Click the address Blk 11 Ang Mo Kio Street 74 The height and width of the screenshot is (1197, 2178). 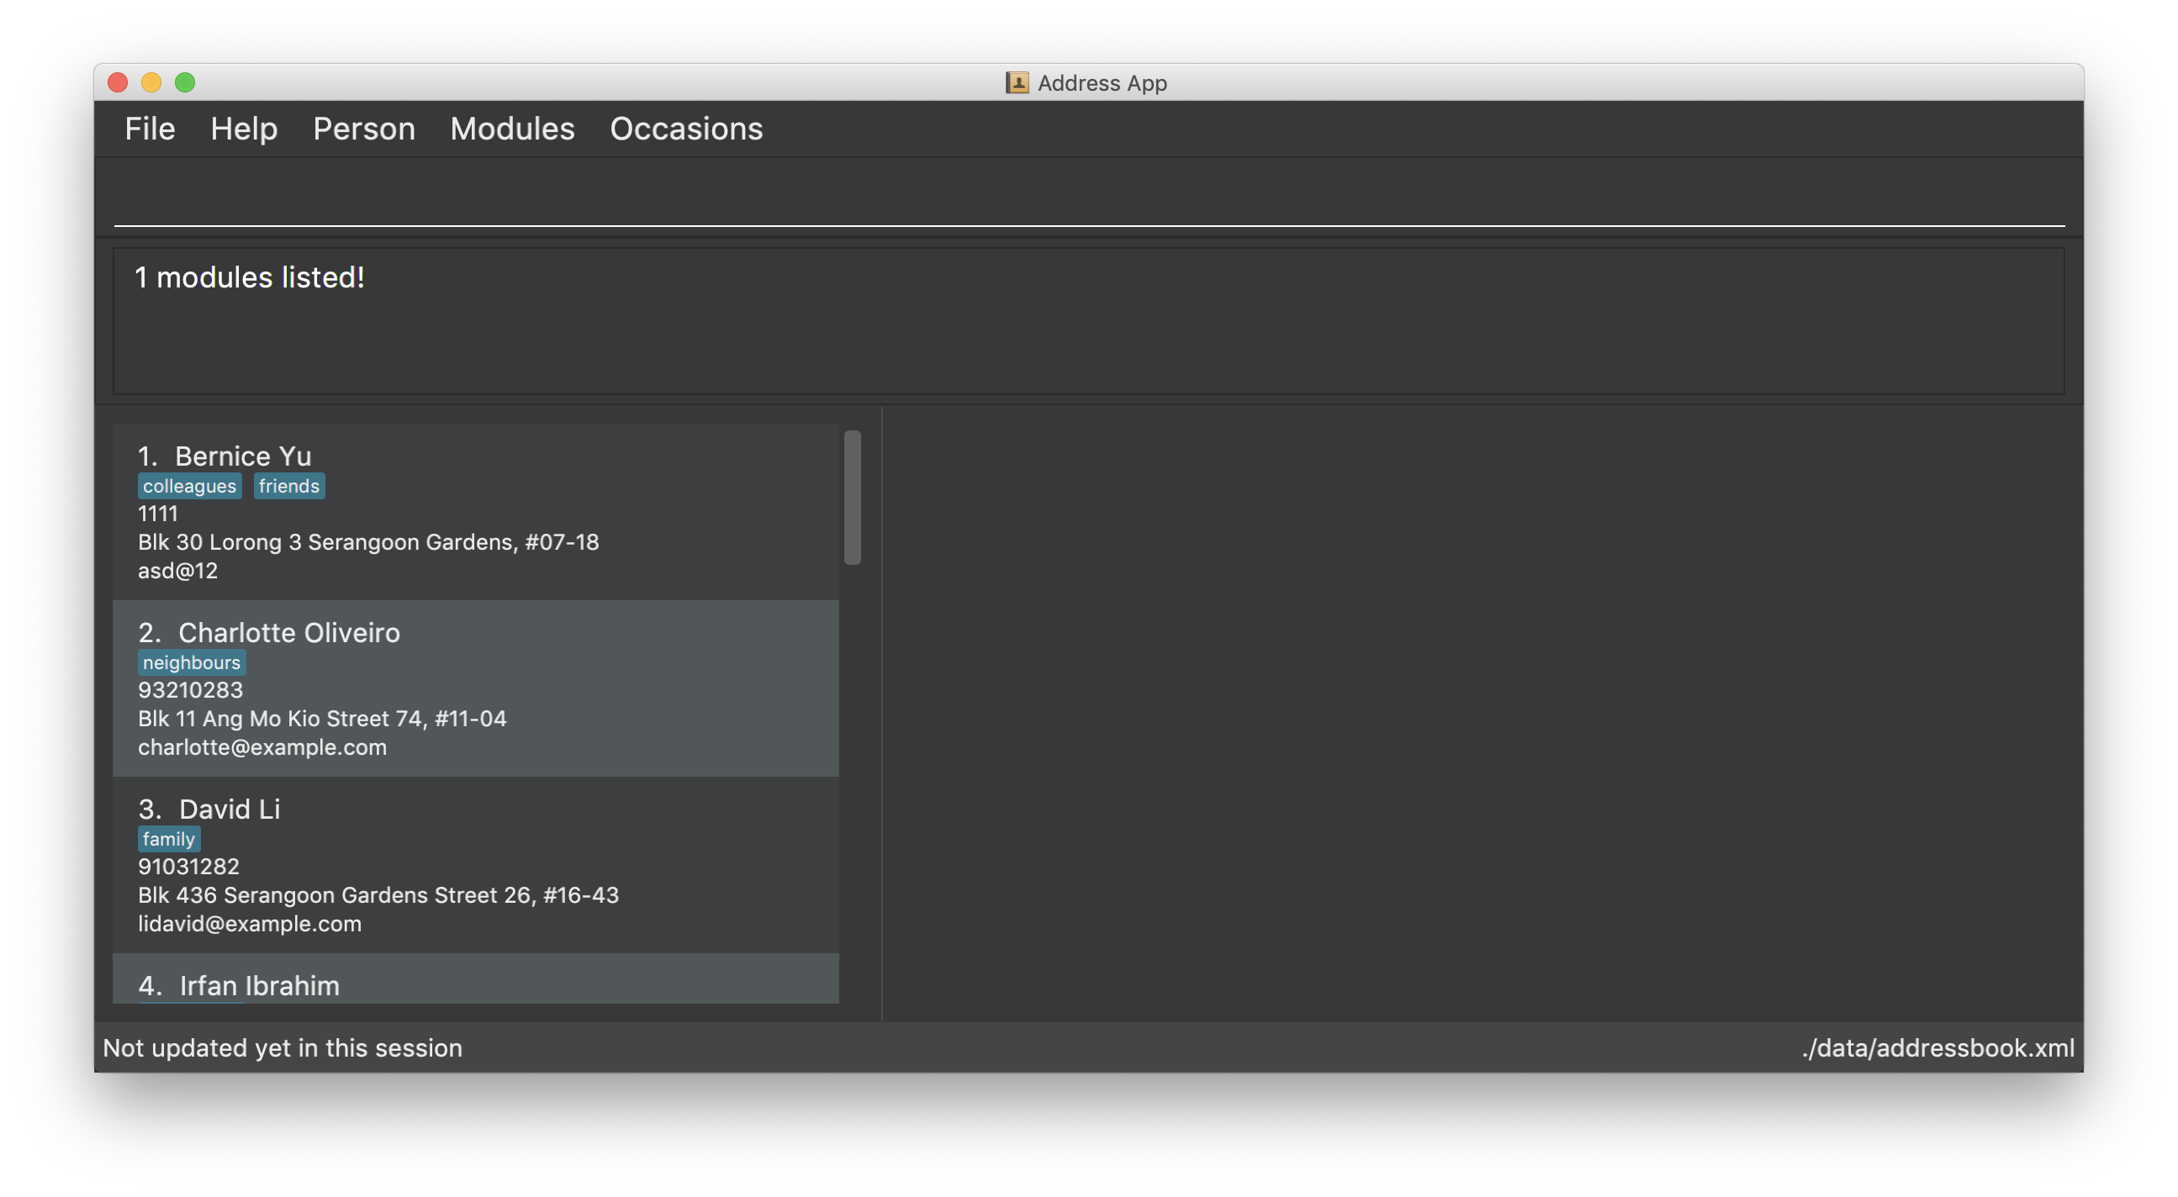(322, 720)
